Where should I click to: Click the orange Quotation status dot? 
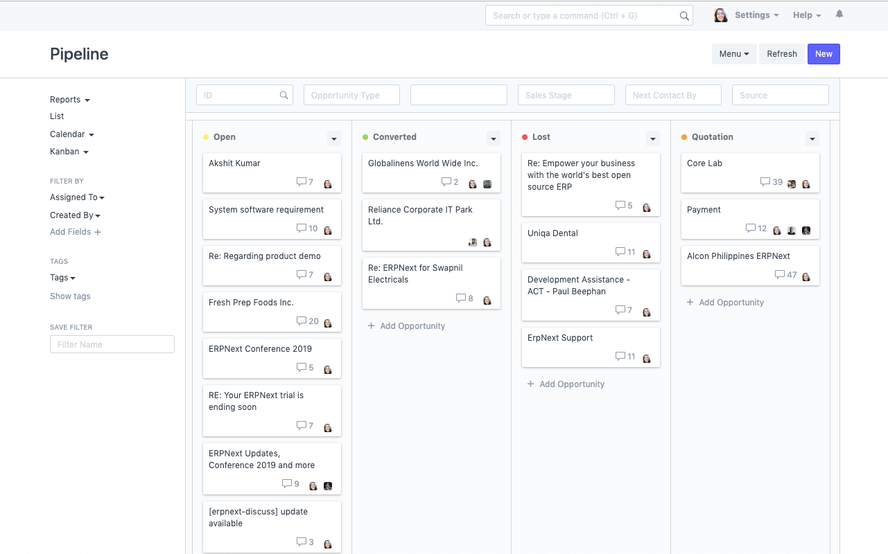click(684, 137)
